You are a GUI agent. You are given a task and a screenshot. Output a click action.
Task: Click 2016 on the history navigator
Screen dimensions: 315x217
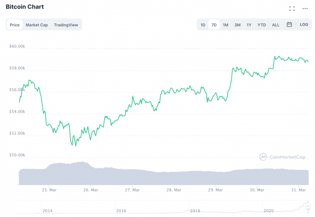[121, 211]
